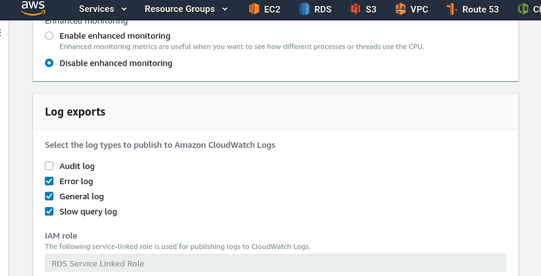541x276 pixels.
Task: Click the EC2 label in the top bar
Action: coord(273,9)
